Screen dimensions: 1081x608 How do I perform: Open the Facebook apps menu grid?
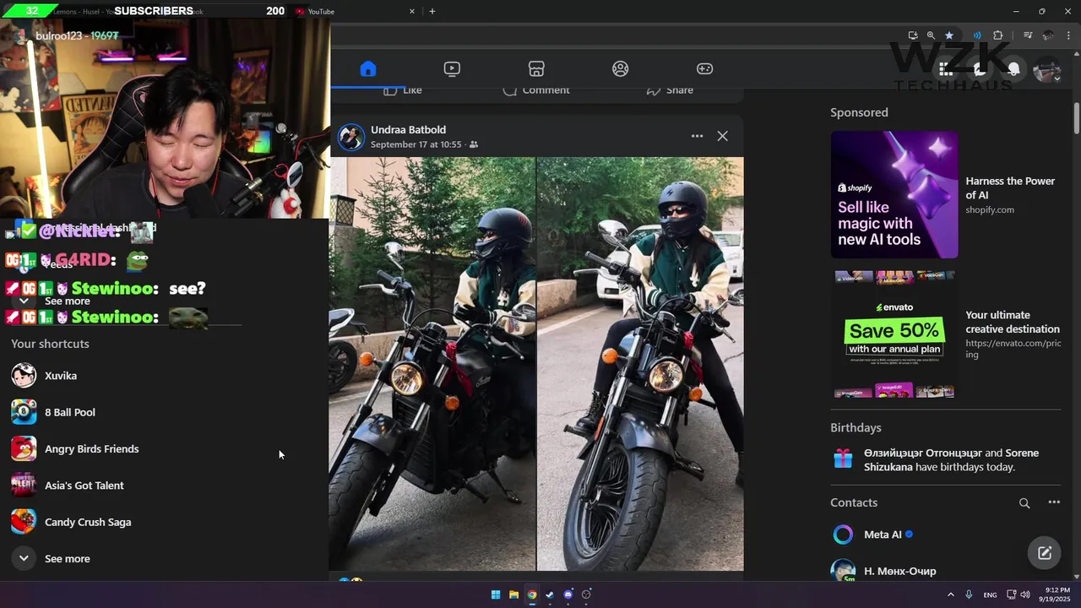946,69
